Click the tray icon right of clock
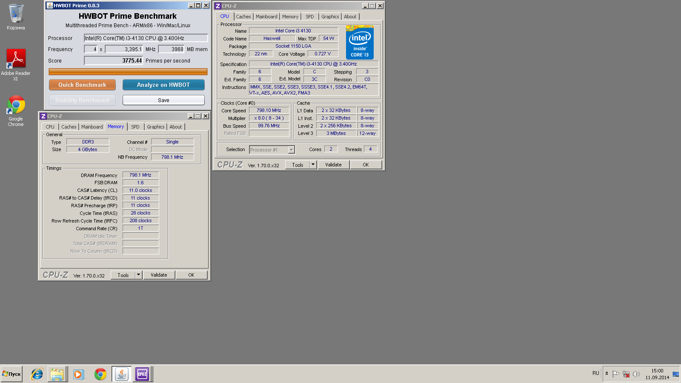Screen dimensions: 681x383 pos(676,374)
